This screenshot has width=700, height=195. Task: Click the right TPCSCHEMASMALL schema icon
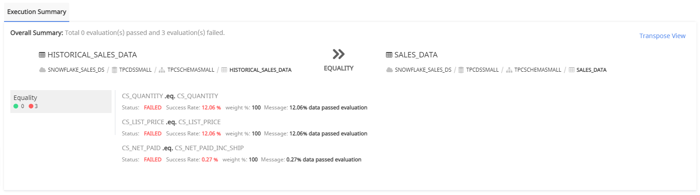(x=509, y=70)
